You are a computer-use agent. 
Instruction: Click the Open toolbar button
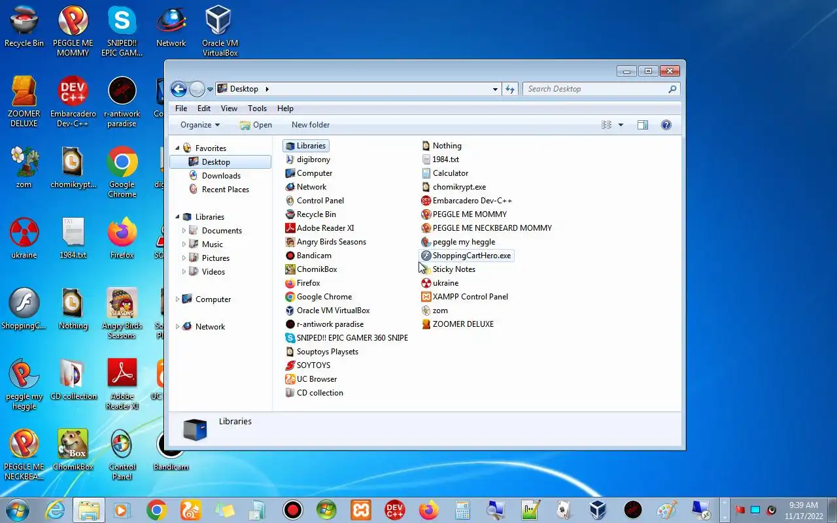pos(256,125)
